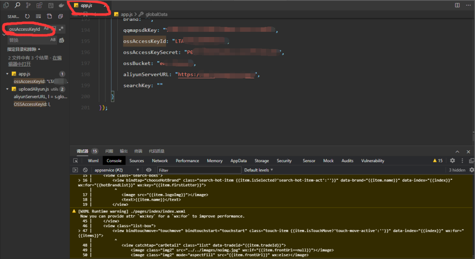
Task: Collapse the uploadAliyun.js result group
Action: click(7, 89)
